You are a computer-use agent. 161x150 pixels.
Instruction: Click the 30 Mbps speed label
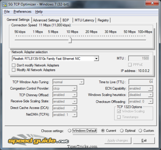tap(110, 32)
